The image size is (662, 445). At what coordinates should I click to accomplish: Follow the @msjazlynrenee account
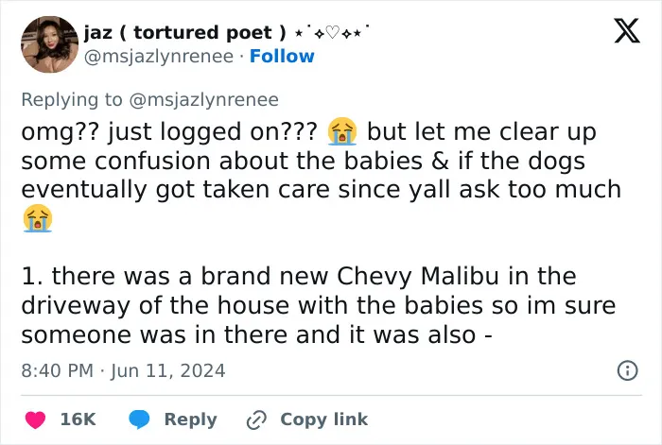(282, 56)
